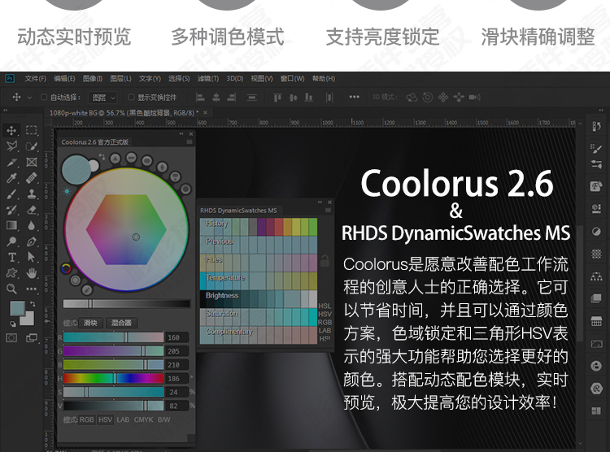Image resolution: width=610 pixels, height=452 pixels.
Task: Open the Coolorus panel flyout menu
Action: [x=190, y=142]
